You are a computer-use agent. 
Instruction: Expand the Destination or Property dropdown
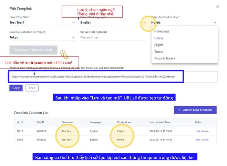74,38
